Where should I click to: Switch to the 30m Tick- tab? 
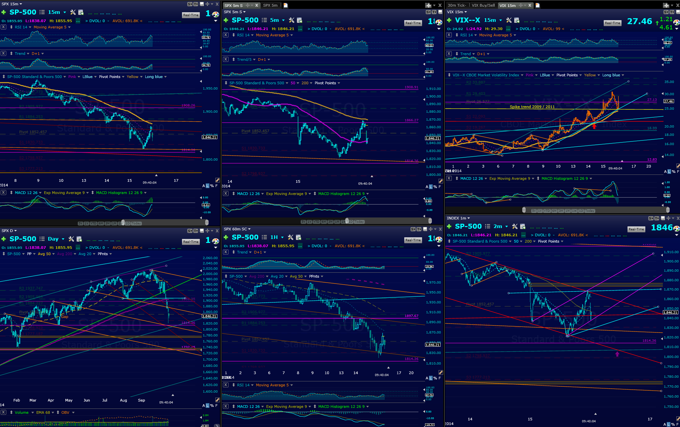coord(457,5)
